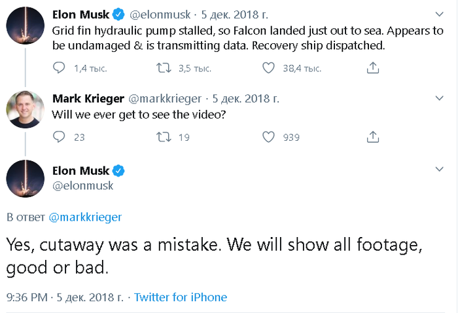Open the dropdown on Elon's reply tweet
Image resolution: width=458 pixels, height=313 pixels.
tap(439, 170)
